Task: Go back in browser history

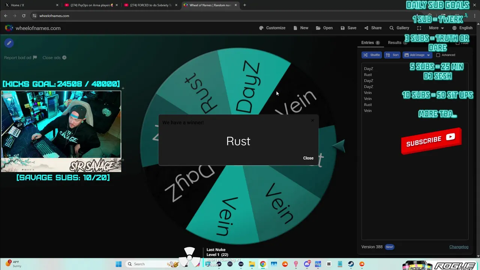Action: 6,16
